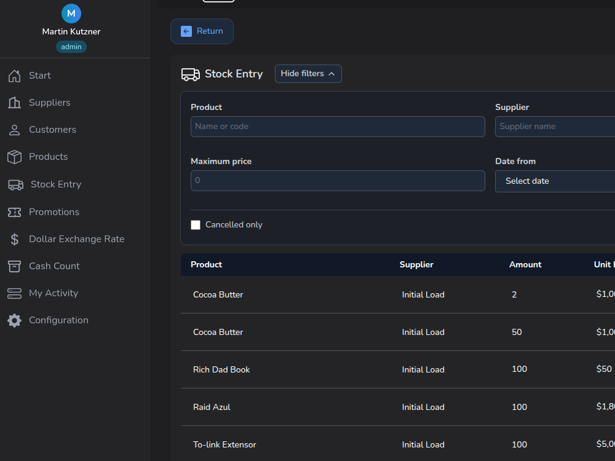This screenshot has height=461, width=615.
Task: Click the Amount column header
Action: 525,264
